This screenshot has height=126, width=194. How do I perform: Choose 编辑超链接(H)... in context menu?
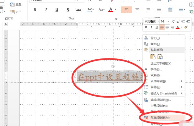point(164,100)
